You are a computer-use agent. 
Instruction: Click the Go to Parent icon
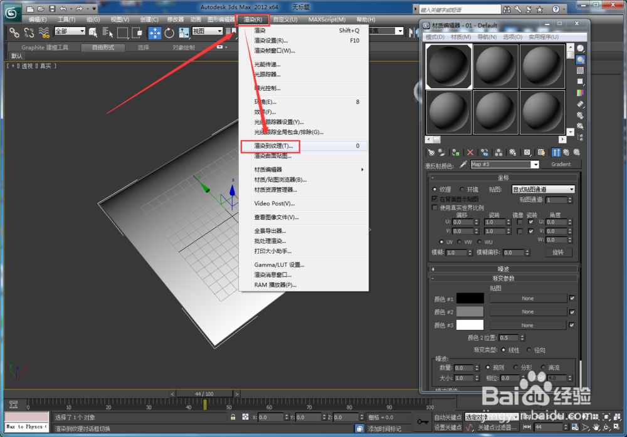tap(566, 152)
